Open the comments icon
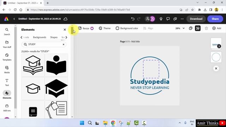Viewport: 226px width, 127px height. point(168,19)
